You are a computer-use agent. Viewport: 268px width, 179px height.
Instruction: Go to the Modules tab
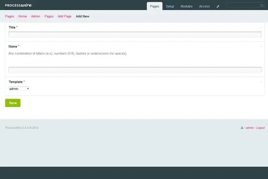coord(187,6)
